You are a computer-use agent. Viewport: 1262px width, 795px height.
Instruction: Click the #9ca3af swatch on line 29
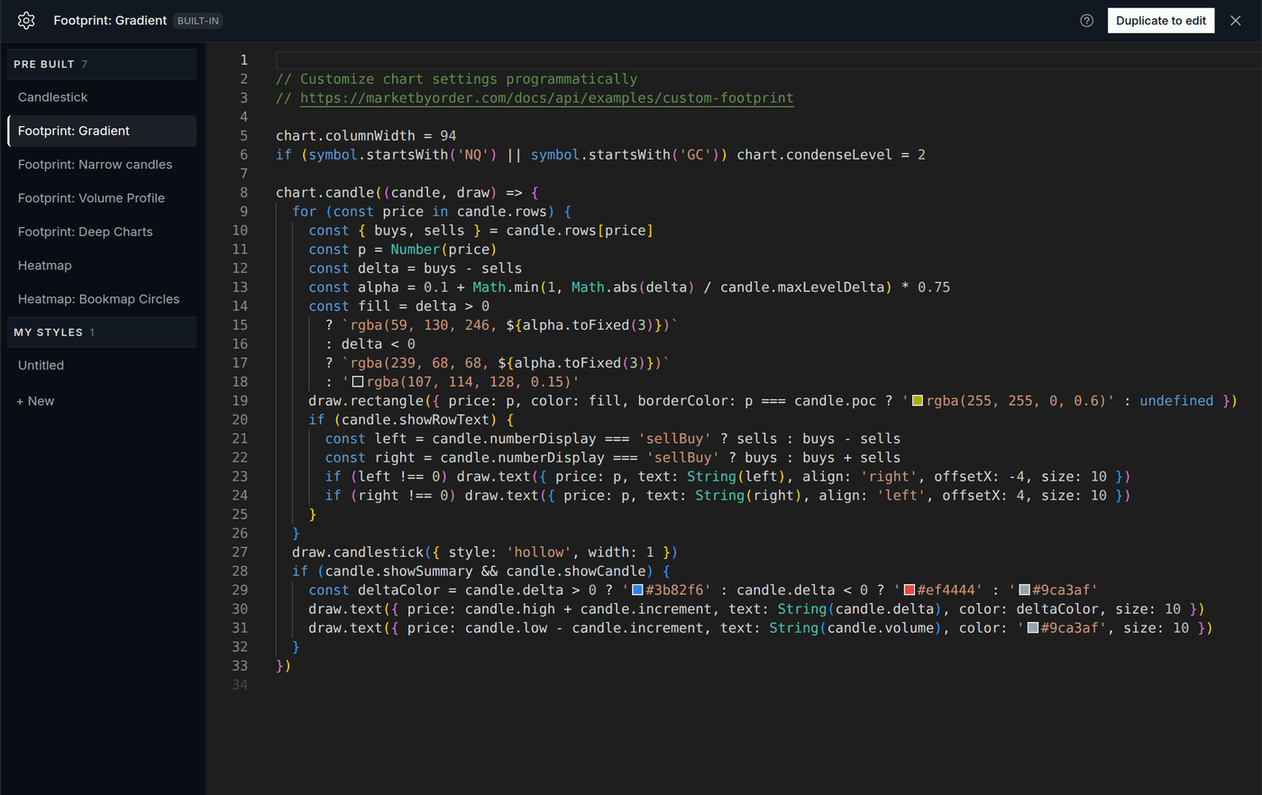1025,590
